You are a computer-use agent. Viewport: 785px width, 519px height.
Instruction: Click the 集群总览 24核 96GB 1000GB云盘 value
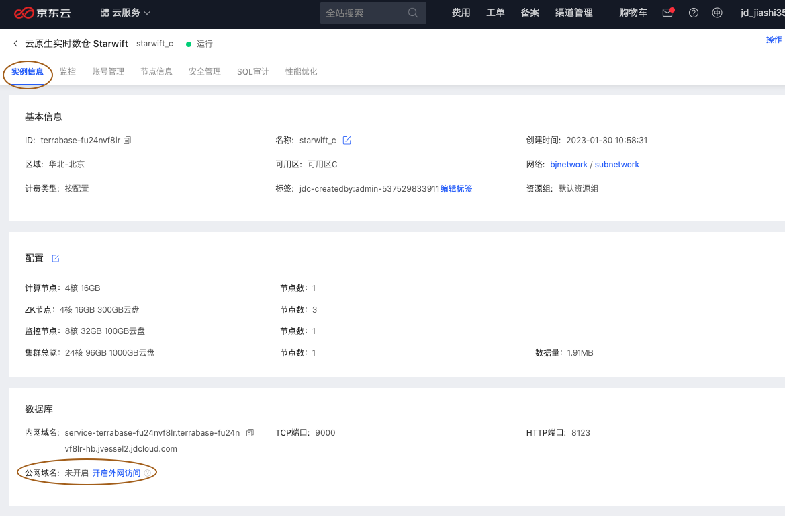pos(109,353)
